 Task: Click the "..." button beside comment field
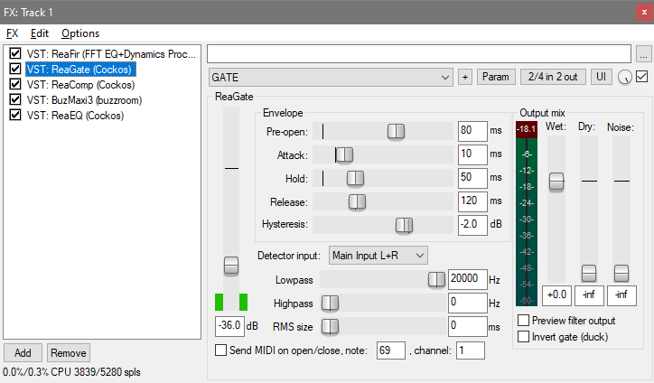pos(642,52)
